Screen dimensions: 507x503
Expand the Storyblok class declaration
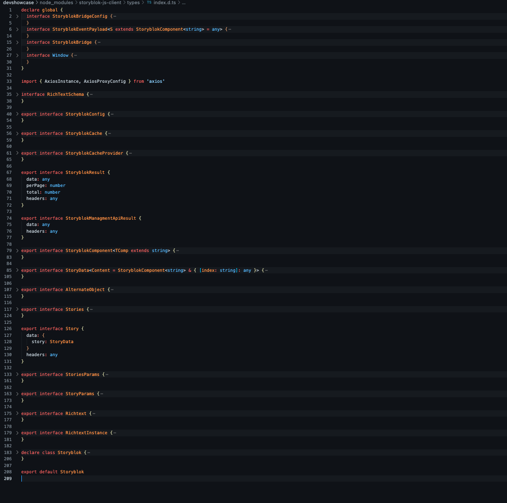pos(17,452)
